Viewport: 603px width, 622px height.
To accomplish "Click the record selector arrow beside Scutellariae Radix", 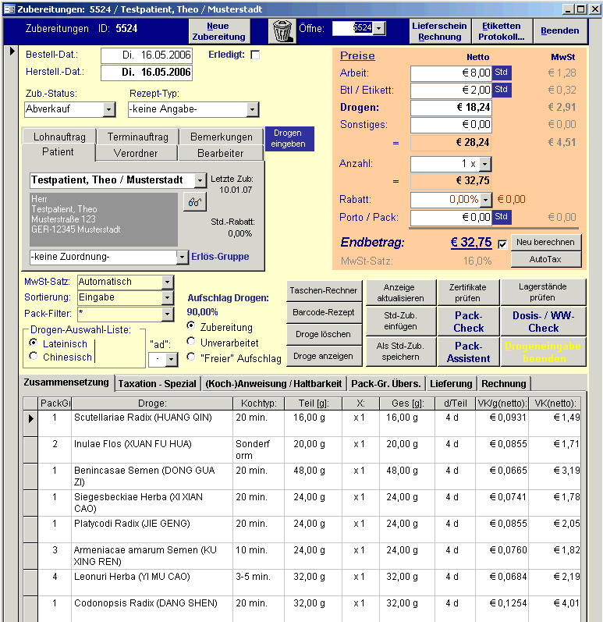I will [31, 419].
